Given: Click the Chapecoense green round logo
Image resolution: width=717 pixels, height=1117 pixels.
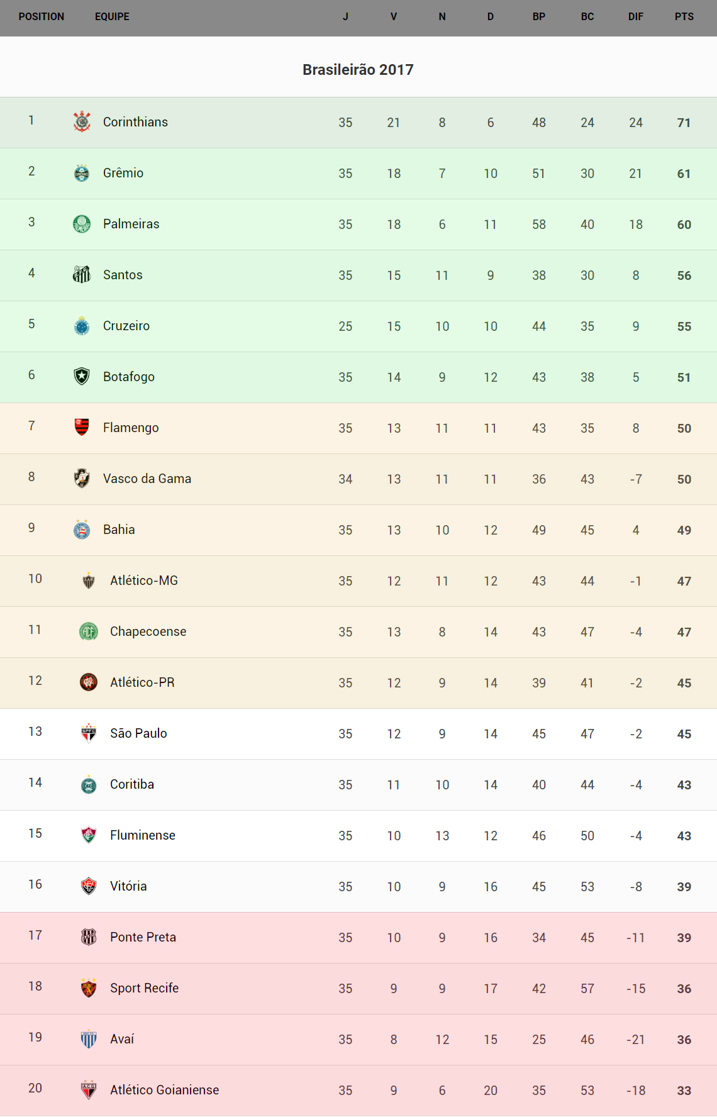Looking at the screenshot, I should 89,631.
